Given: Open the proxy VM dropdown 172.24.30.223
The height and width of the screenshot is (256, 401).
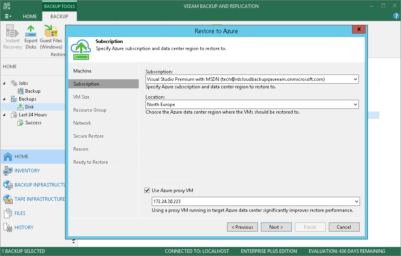Looking at the screenshot, I should [356, 202].
